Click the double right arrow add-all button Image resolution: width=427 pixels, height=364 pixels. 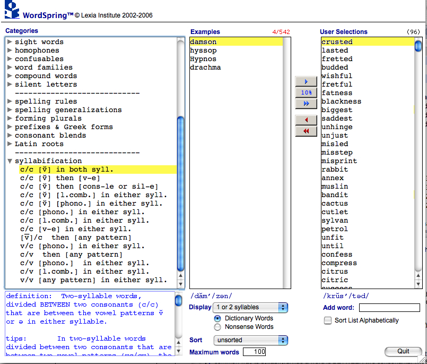pos(306,104)
